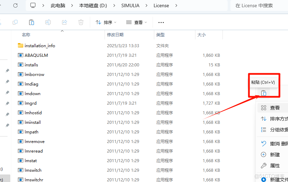The image size is (288, 182).
Task: Select the lminstall application icon
Action: 20,122
